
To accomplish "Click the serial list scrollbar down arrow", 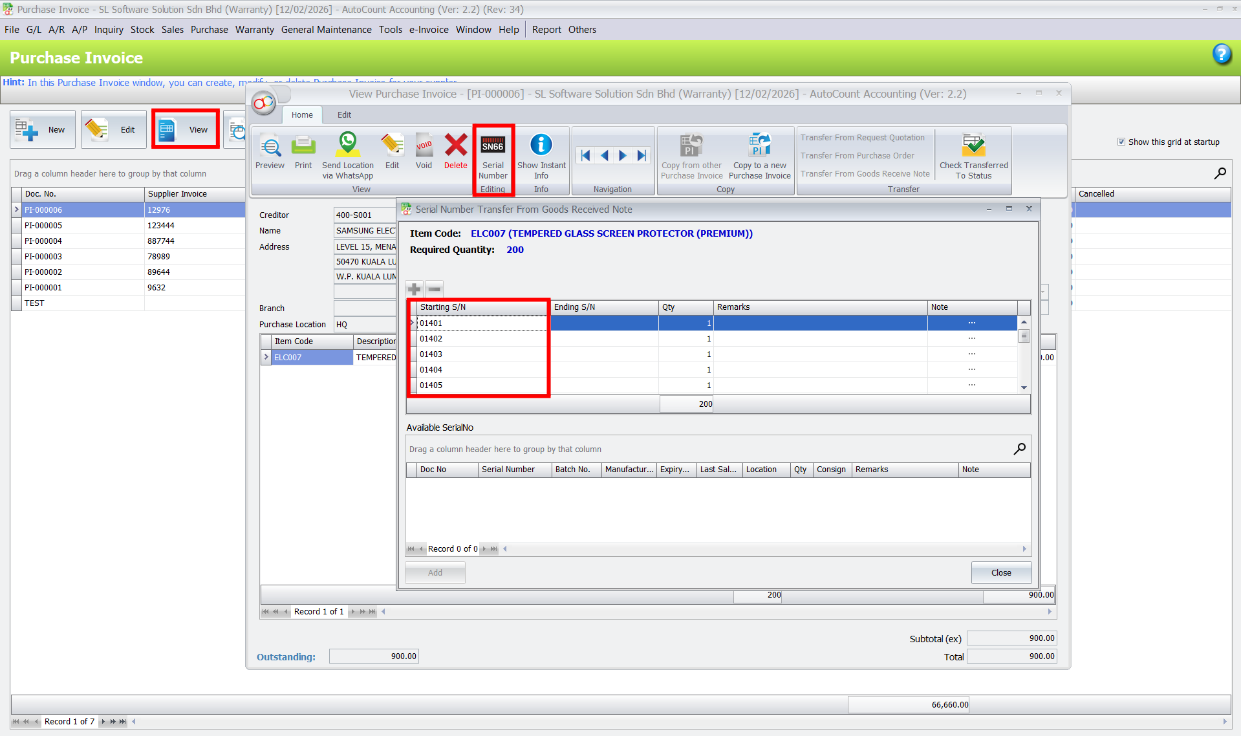I will pos(1023,387).
